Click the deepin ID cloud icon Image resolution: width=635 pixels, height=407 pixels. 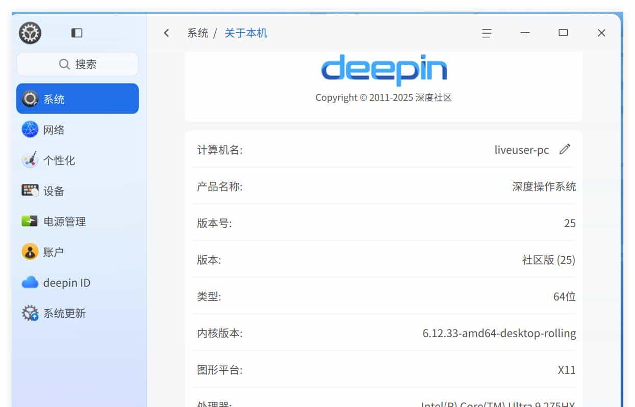[30, 282]
